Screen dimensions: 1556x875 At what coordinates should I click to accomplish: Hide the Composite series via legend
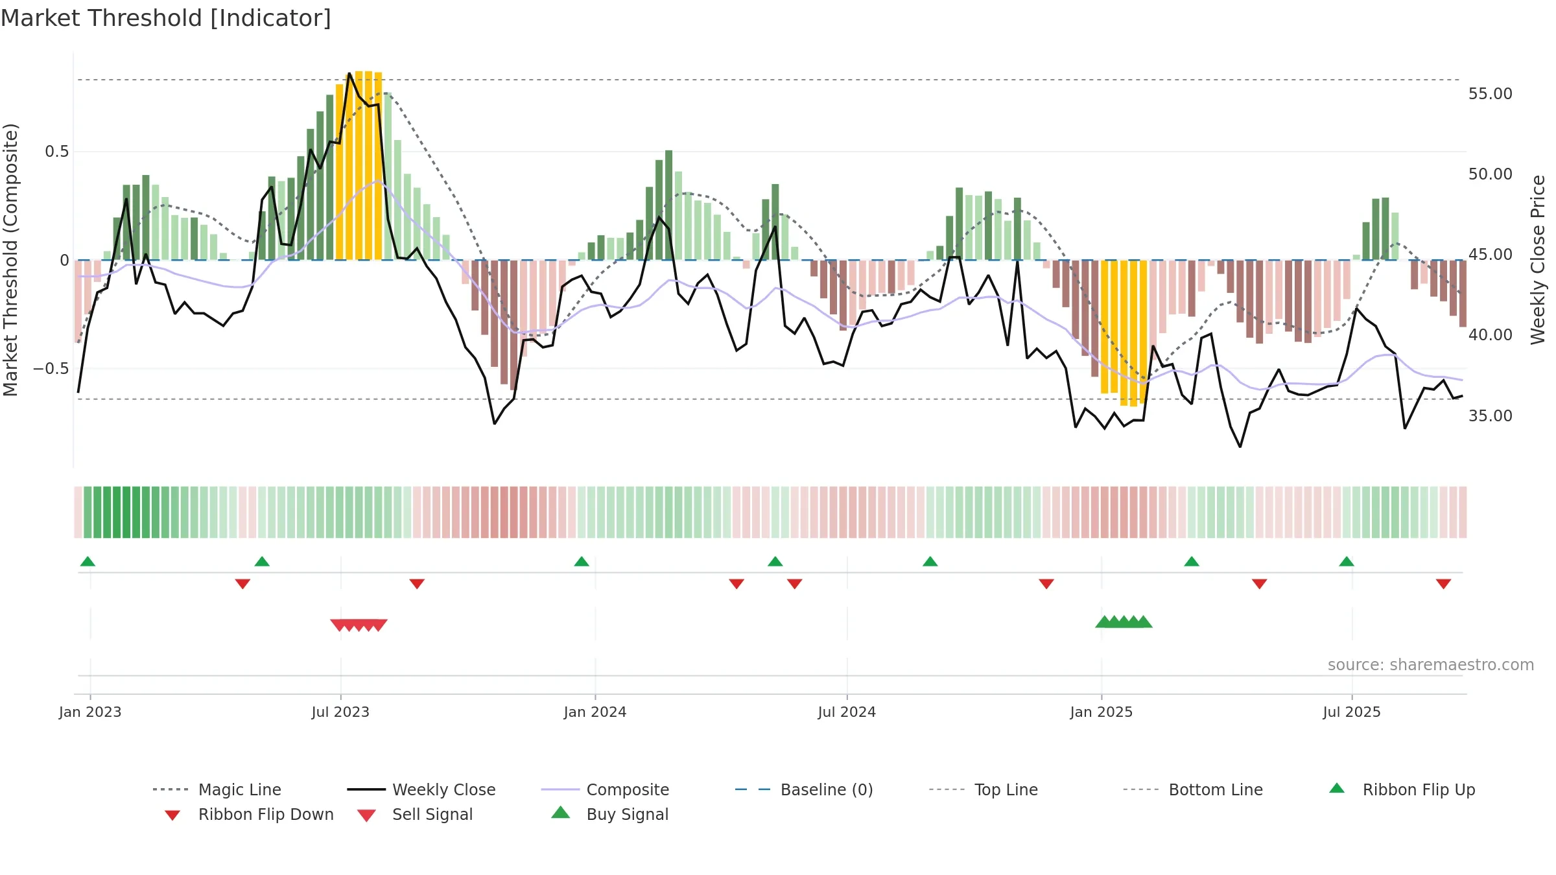click(605, 789)
